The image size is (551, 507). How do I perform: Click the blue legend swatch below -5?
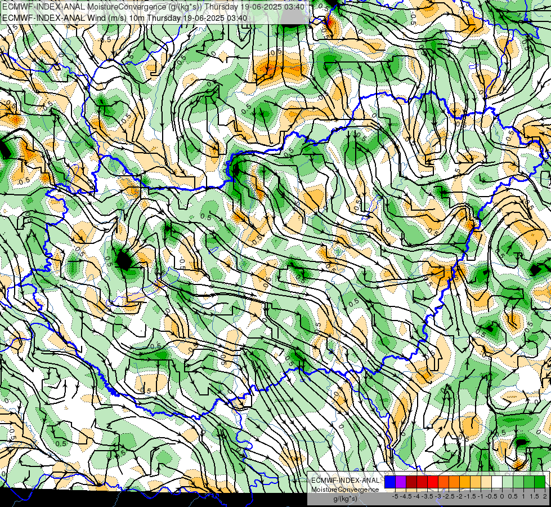[x=390, y=482]
